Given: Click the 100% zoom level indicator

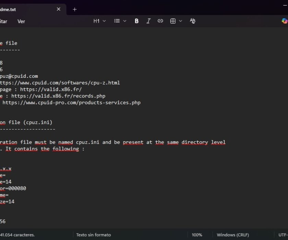Looking at the screenshot, I should (197, 235).
